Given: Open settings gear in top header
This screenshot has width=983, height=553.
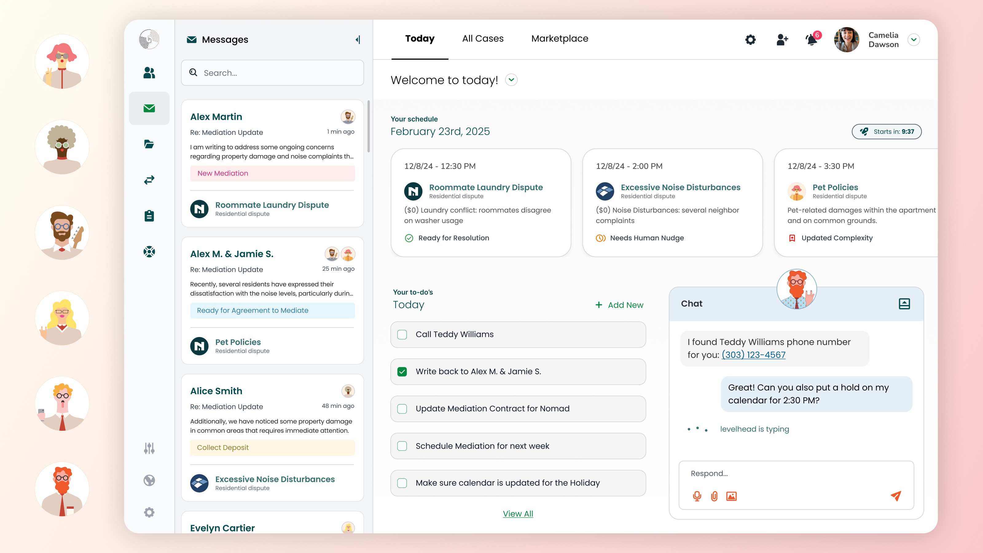Looking at the screenshot, I should [x=750, y=39].
